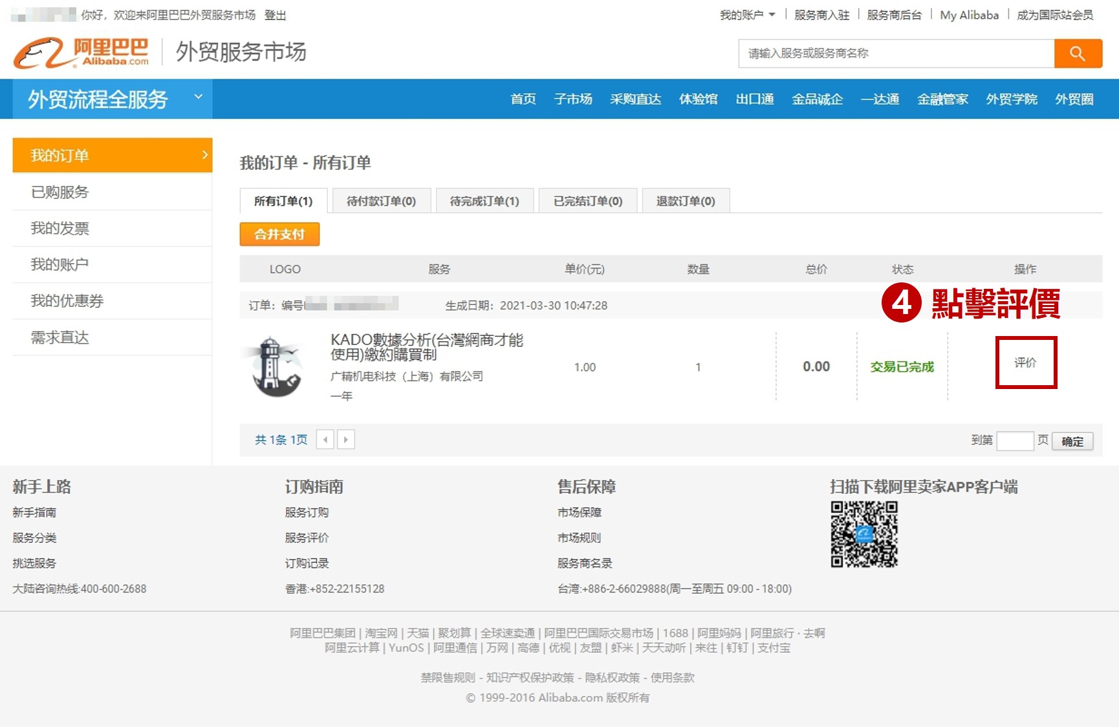Click the search magnifier icon

(x=1078, y=54)
